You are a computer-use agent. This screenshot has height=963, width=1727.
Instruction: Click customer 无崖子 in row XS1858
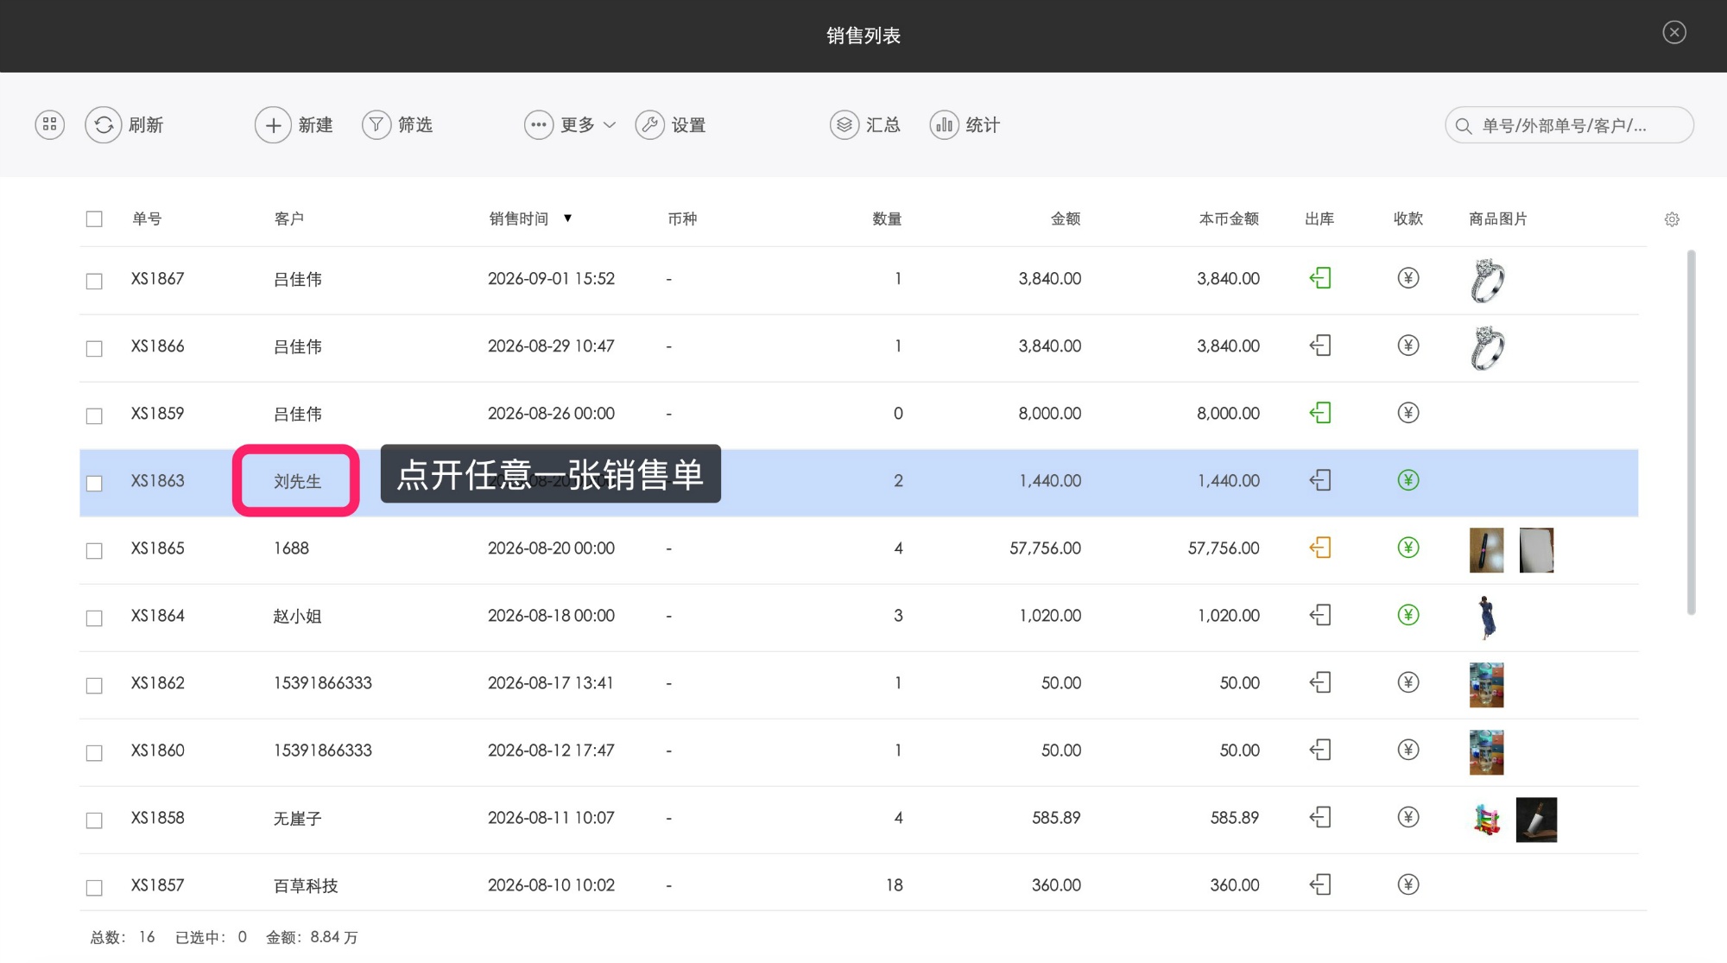297,819
